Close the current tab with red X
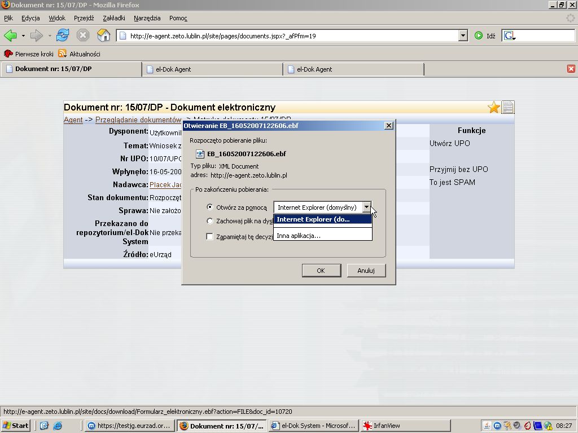This screenshot has width=578, height=433. pyautogui.click(x=571, y=69)
